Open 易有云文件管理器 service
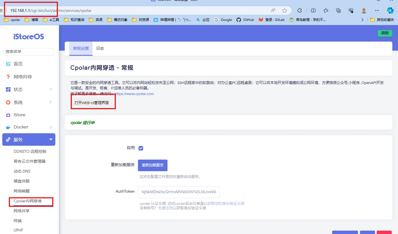This screenshot has height=234, width=398. tap(30, 161)
